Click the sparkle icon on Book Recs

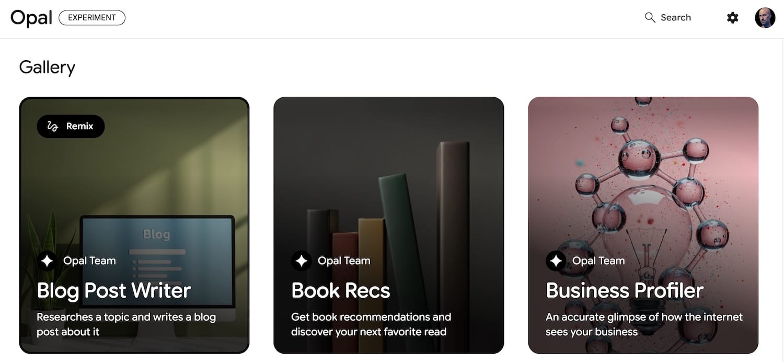coord(301,261)
